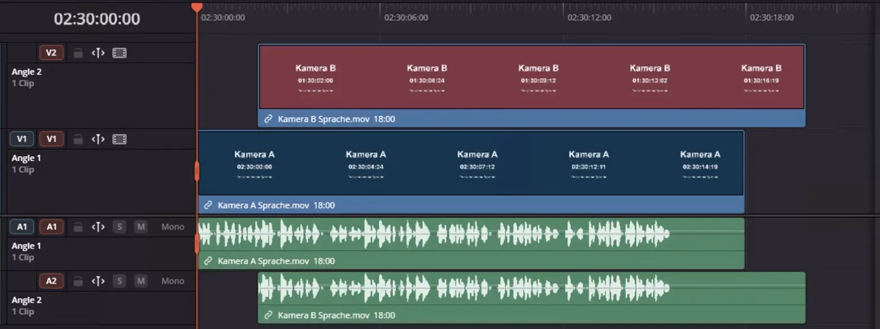The image size is (880, 329).
Task: Click the timecode field 02:30:00:00
Action: pyautogui.click(x=97, y=19)
